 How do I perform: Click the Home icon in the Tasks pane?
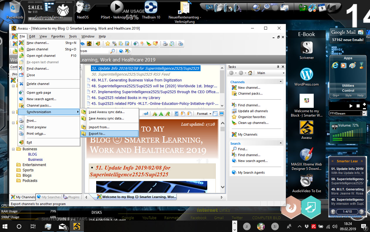coord(250,73)
